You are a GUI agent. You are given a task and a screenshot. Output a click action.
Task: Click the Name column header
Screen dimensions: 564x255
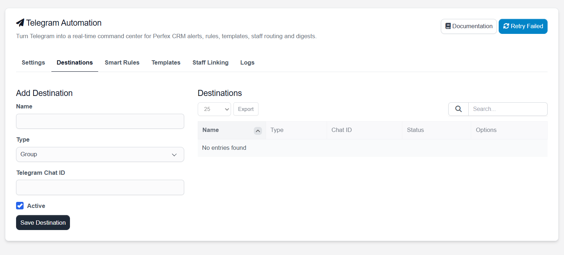(232, 130)
